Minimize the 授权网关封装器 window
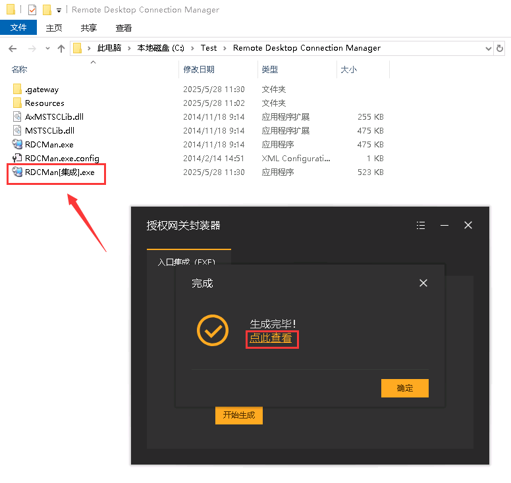The image size is (511, 483). (444, 225)
